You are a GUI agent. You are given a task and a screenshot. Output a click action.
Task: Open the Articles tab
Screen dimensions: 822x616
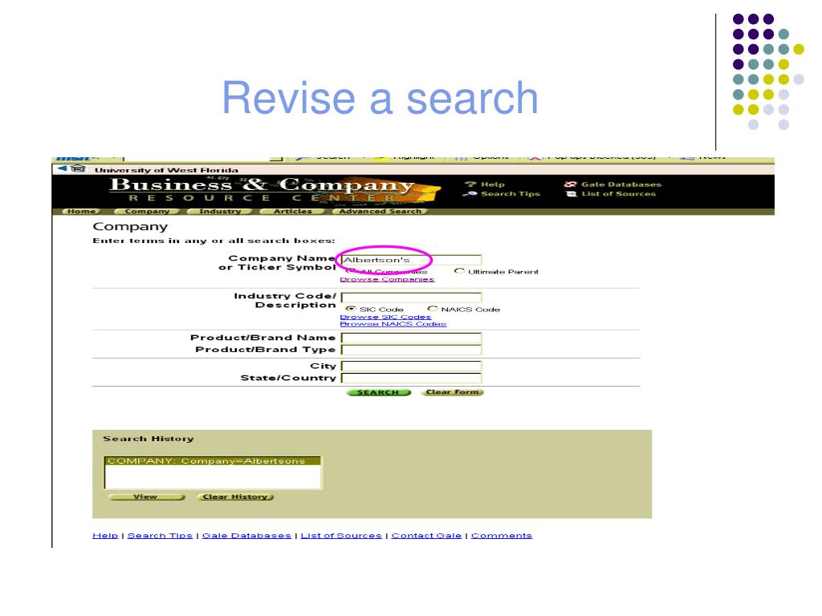pyautogui.click(x=292, y=211)
